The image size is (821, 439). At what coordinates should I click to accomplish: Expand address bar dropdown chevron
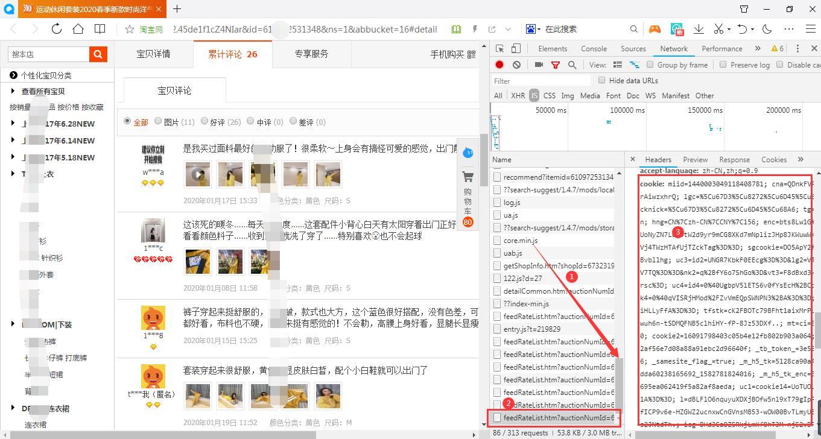coord(508,29)
